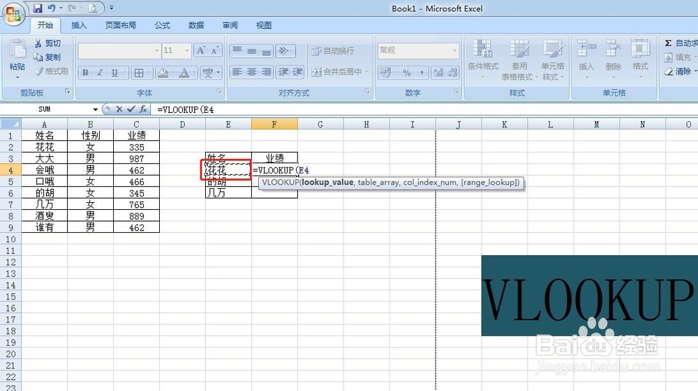
Task: Apply fill color bucket
Action: [x=163, y=72]
